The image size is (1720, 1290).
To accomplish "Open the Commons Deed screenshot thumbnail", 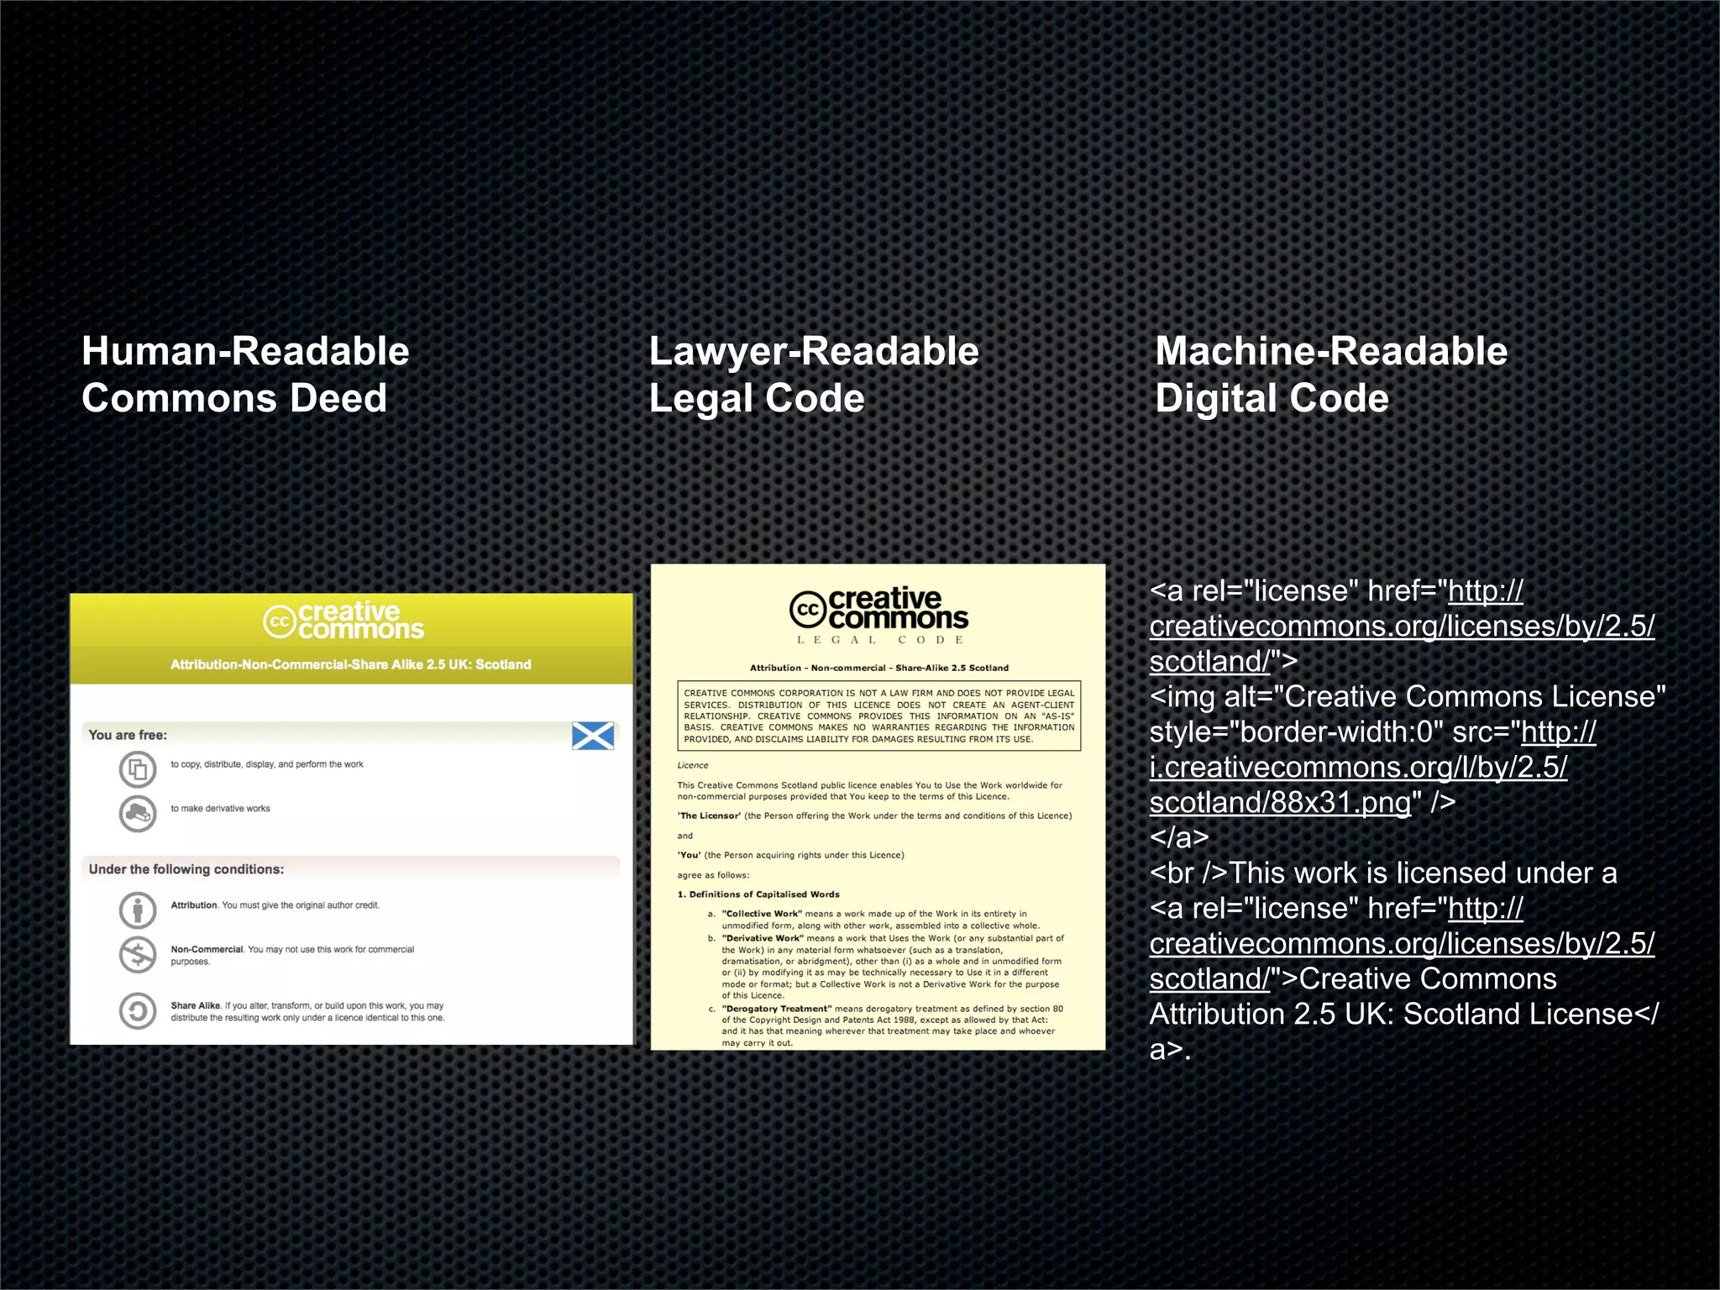I will [x=352, y=819].
